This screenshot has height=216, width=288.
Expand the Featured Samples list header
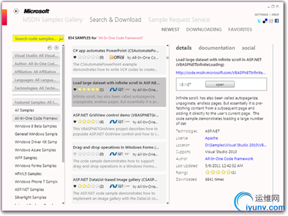36,102
